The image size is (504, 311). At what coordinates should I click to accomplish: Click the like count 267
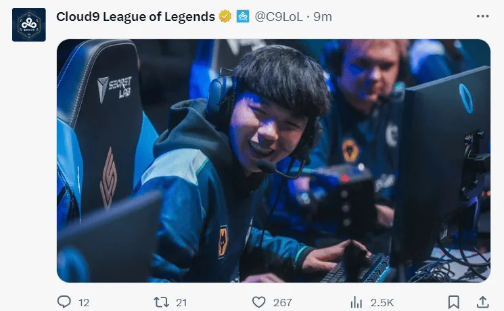tap(283, 303)
